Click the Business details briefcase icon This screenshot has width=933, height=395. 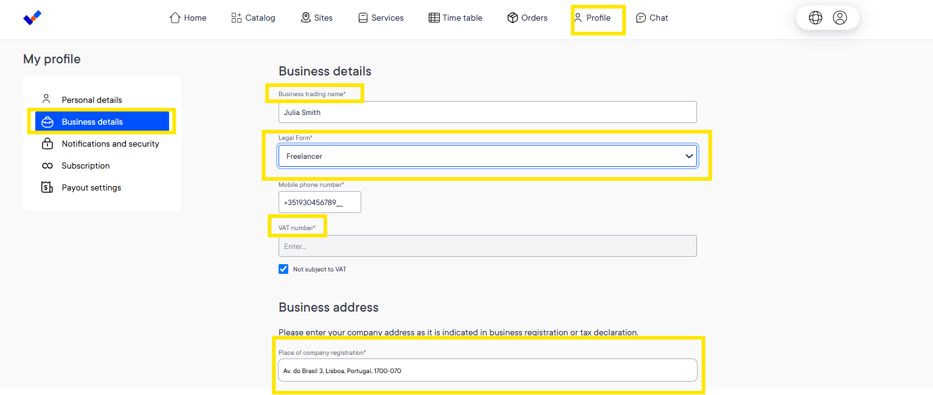[x=47, y=122]
